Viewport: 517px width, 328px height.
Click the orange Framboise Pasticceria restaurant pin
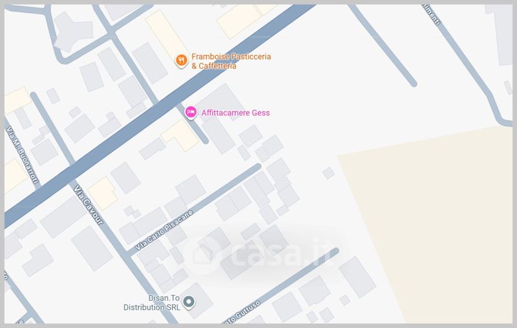point(182,61)
